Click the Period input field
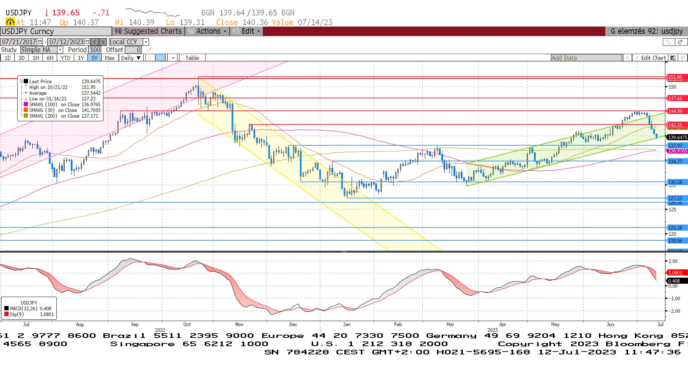This screenshot has width=688, height=372. pos(95,50)
